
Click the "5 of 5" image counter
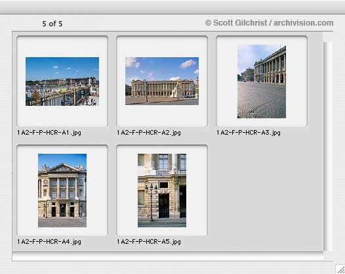[52, 24]
